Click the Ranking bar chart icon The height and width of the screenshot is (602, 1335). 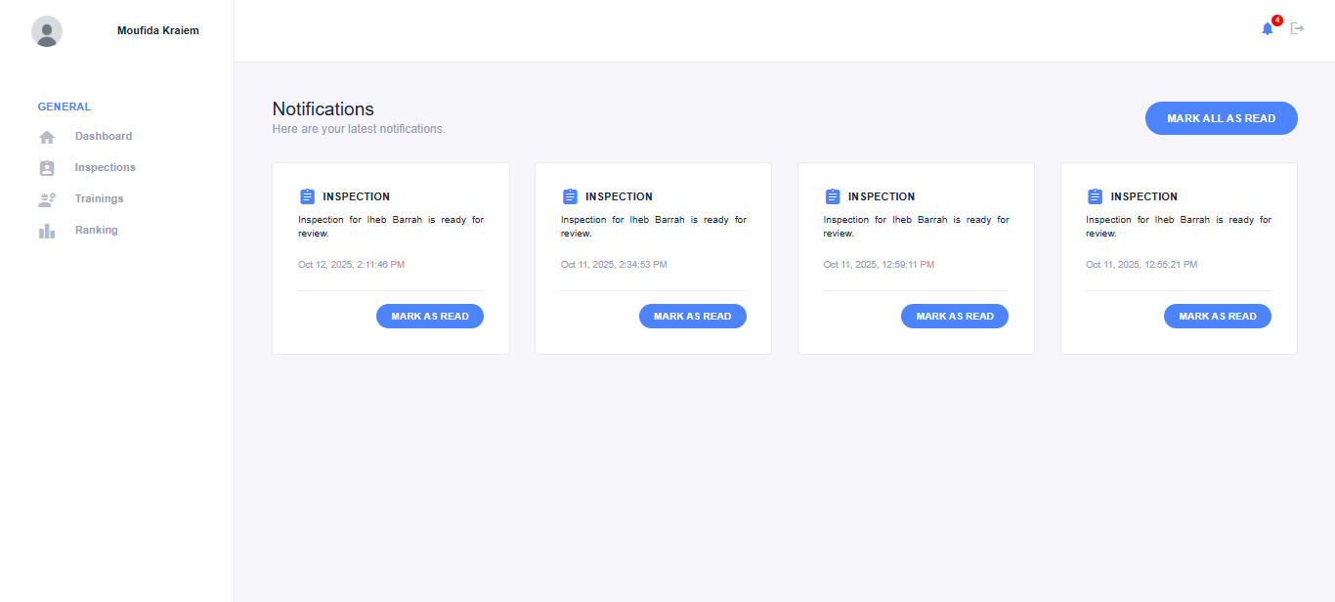47,231
